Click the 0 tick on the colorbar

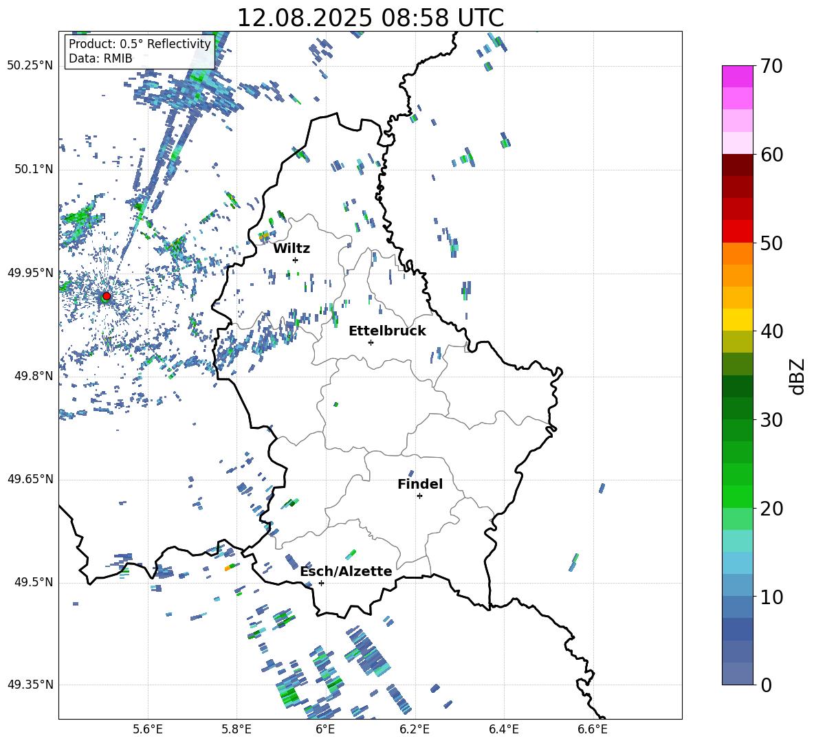(x=766, y=685)
